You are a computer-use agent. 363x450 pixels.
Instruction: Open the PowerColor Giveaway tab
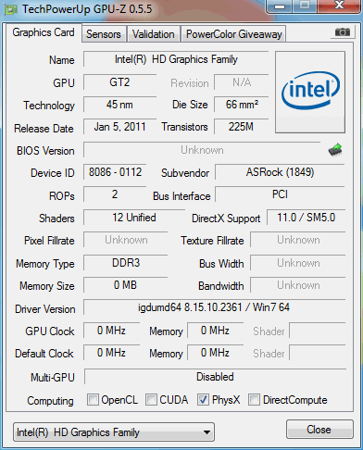coord(234,34)
